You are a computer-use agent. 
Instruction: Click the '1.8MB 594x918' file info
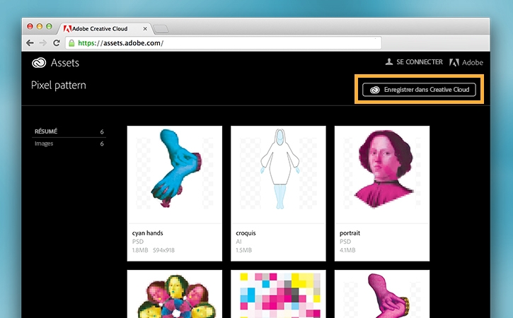click(154, 250)
